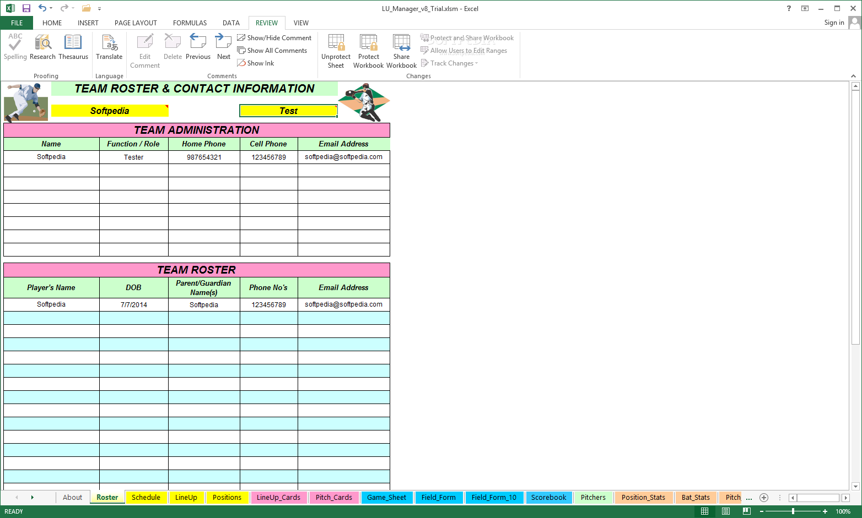This screenshot has width=862, height=518.
Task: Switch to the HOME ribbon tab
Action: coord(52,23)
